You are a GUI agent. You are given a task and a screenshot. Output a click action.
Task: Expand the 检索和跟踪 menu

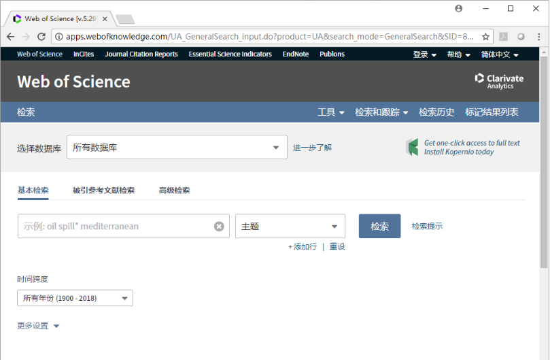[381, 112]
